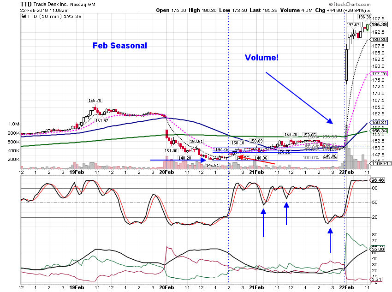Click the Volume 4.0M value in the header
The width and height of the screenshot is (392, 292).
pyautogui.click(x=296, y=10)
